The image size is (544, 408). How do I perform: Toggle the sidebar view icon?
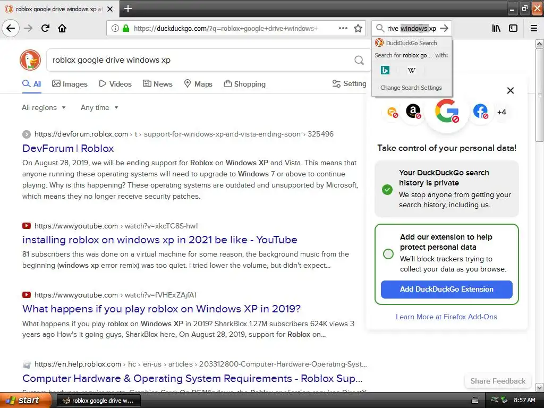[513, 28]
